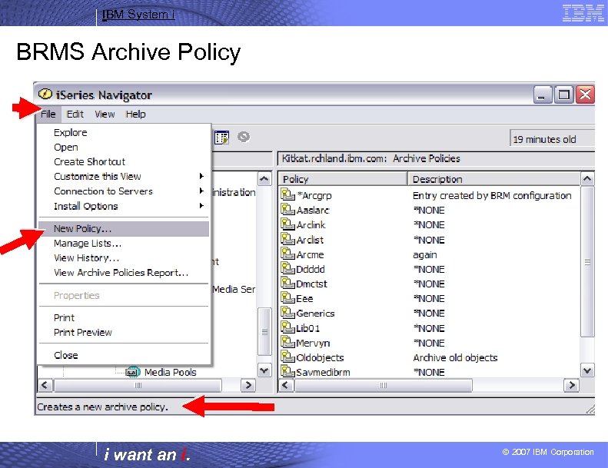
Task: Click the Lib01 policy icon
Action: point(287,327)
